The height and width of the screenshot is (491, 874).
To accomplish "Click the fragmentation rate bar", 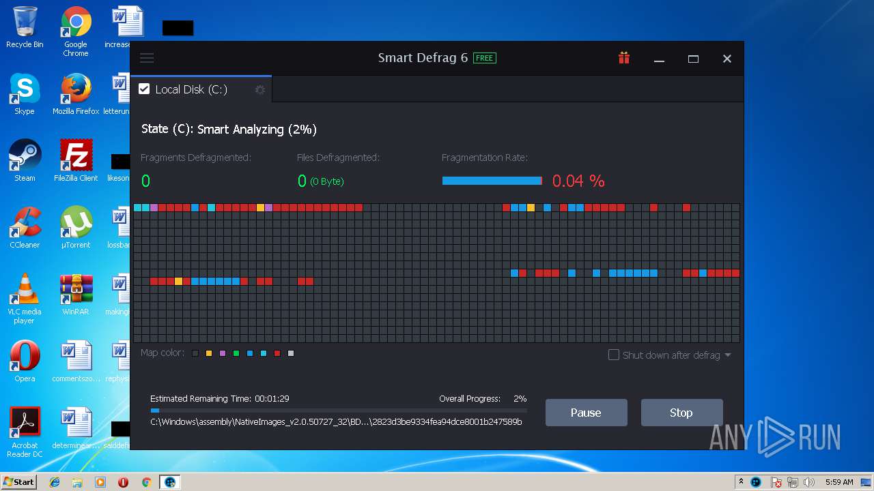I will (x=492, y=181).
